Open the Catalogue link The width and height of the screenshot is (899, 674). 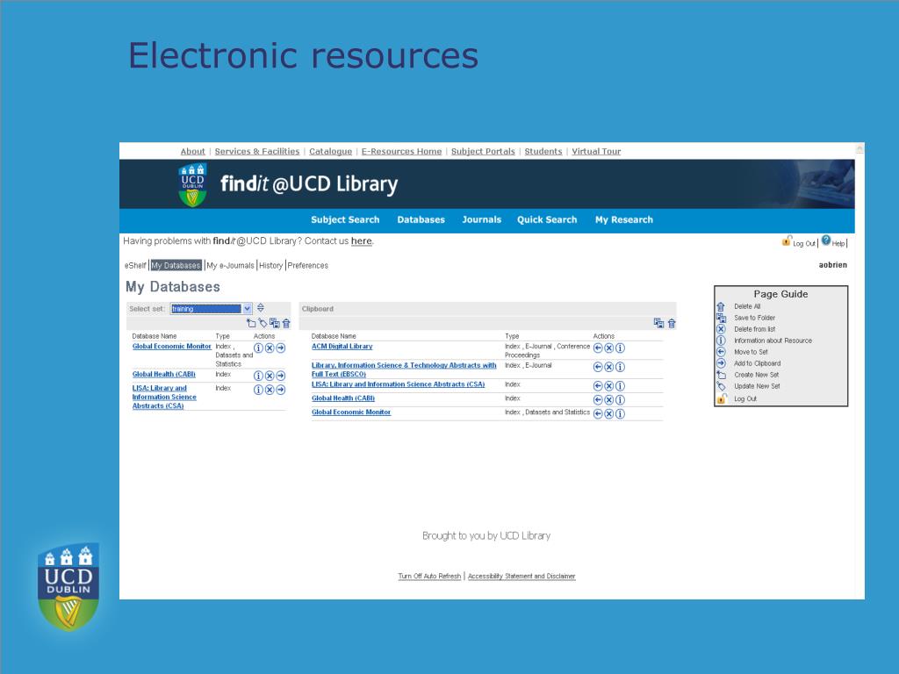tap(330, 151)
